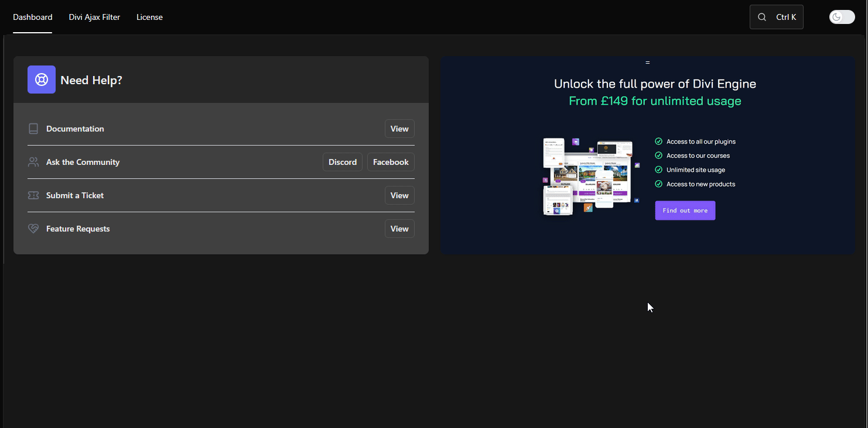Open the Dashboard tab
Image resolution: width=868 pixels, height=428 pixels.
[33, 17]
